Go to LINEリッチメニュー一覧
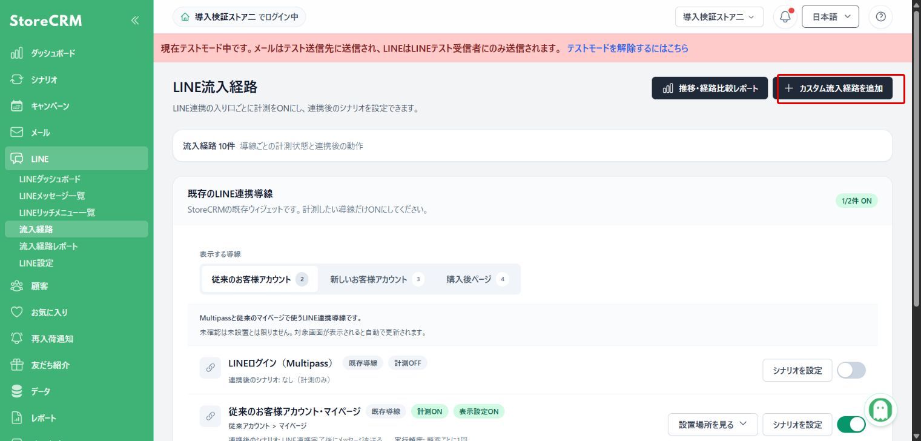 pyautogui.click(x=57, y=213)
